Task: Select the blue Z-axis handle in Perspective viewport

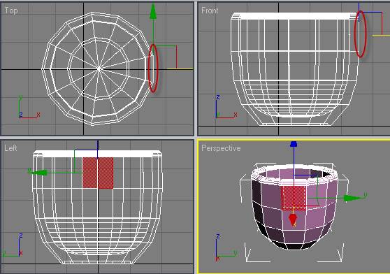Action: tap(294, 144)
